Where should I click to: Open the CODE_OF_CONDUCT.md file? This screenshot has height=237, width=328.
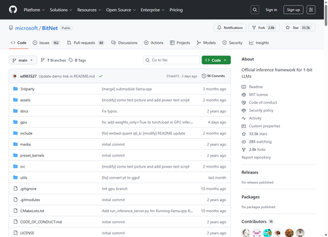[x=41, y=222]
